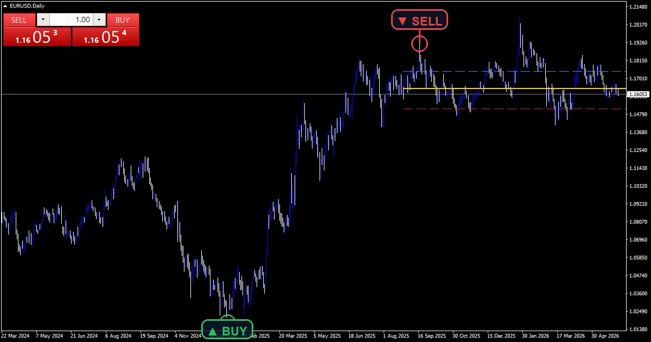This screenshot has width=651, height=342.
Task: Select the red dashed horizontal line
Action: (514, 109)
